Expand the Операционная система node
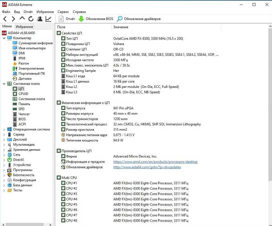 click(x=4, y=129)
